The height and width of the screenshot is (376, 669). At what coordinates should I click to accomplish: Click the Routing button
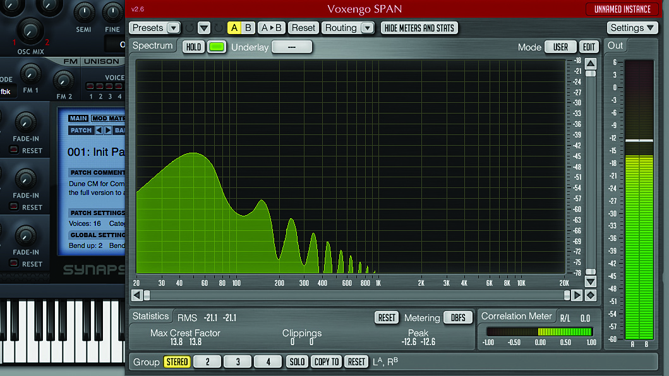341,28
